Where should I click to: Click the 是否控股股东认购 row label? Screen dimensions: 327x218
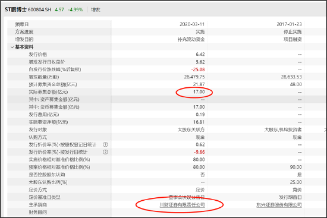47,175
